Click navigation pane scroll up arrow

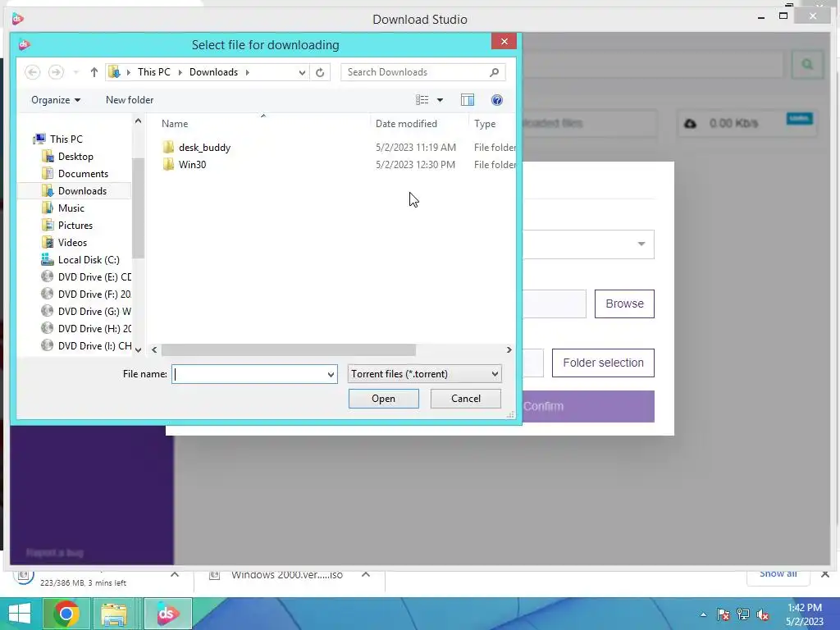tap(138, 121)
